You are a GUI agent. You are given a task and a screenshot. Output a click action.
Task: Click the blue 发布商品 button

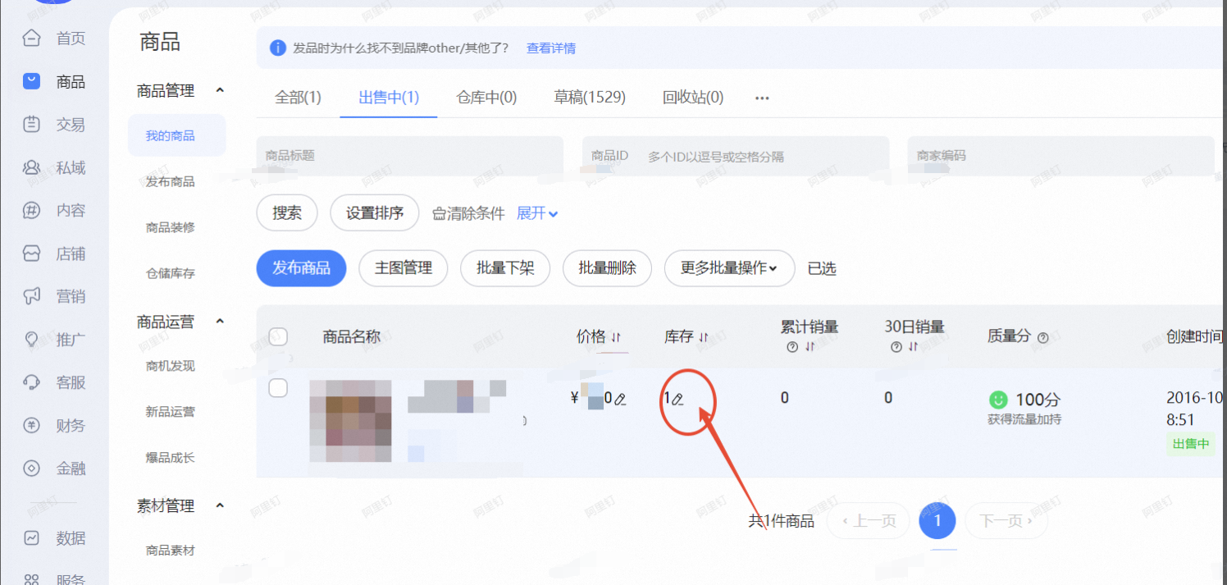coord(301,268)
